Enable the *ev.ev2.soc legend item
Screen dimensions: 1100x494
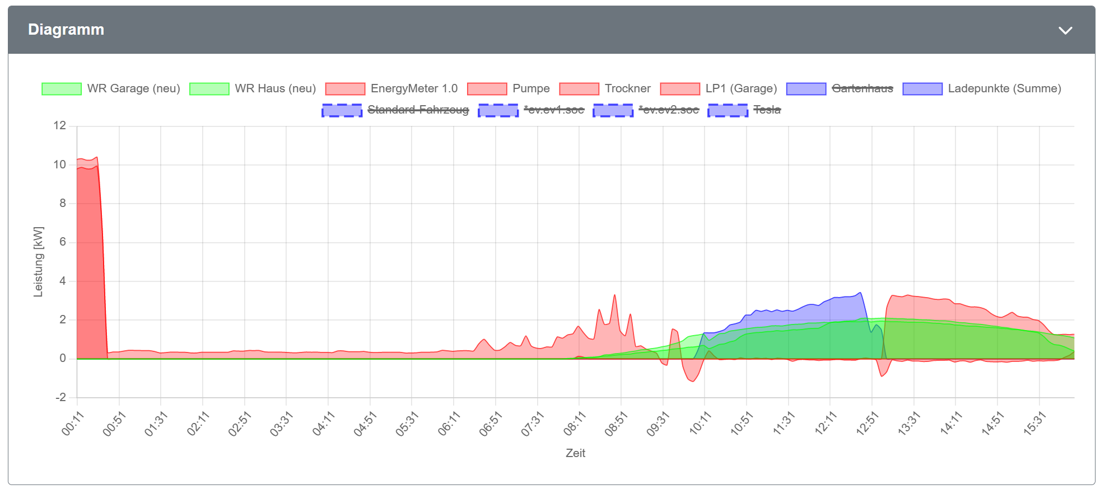668,110
